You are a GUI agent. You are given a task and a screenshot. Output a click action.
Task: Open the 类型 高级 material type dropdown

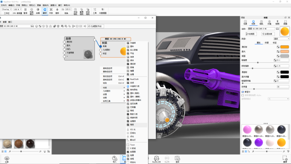(281, 39)
